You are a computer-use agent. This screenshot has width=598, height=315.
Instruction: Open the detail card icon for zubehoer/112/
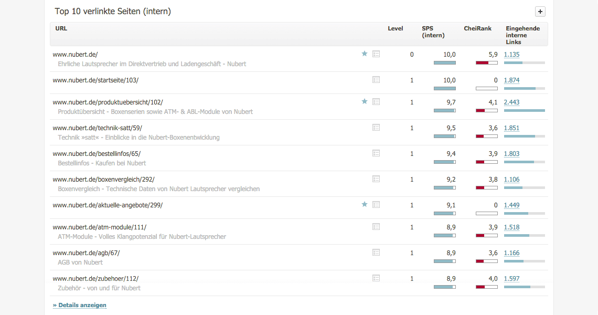click(376, 278)
